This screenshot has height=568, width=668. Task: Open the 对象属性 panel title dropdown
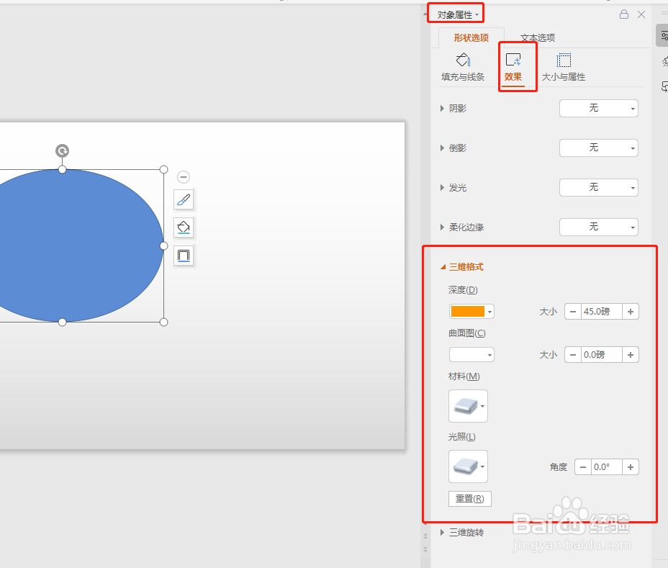coord(458,15)
